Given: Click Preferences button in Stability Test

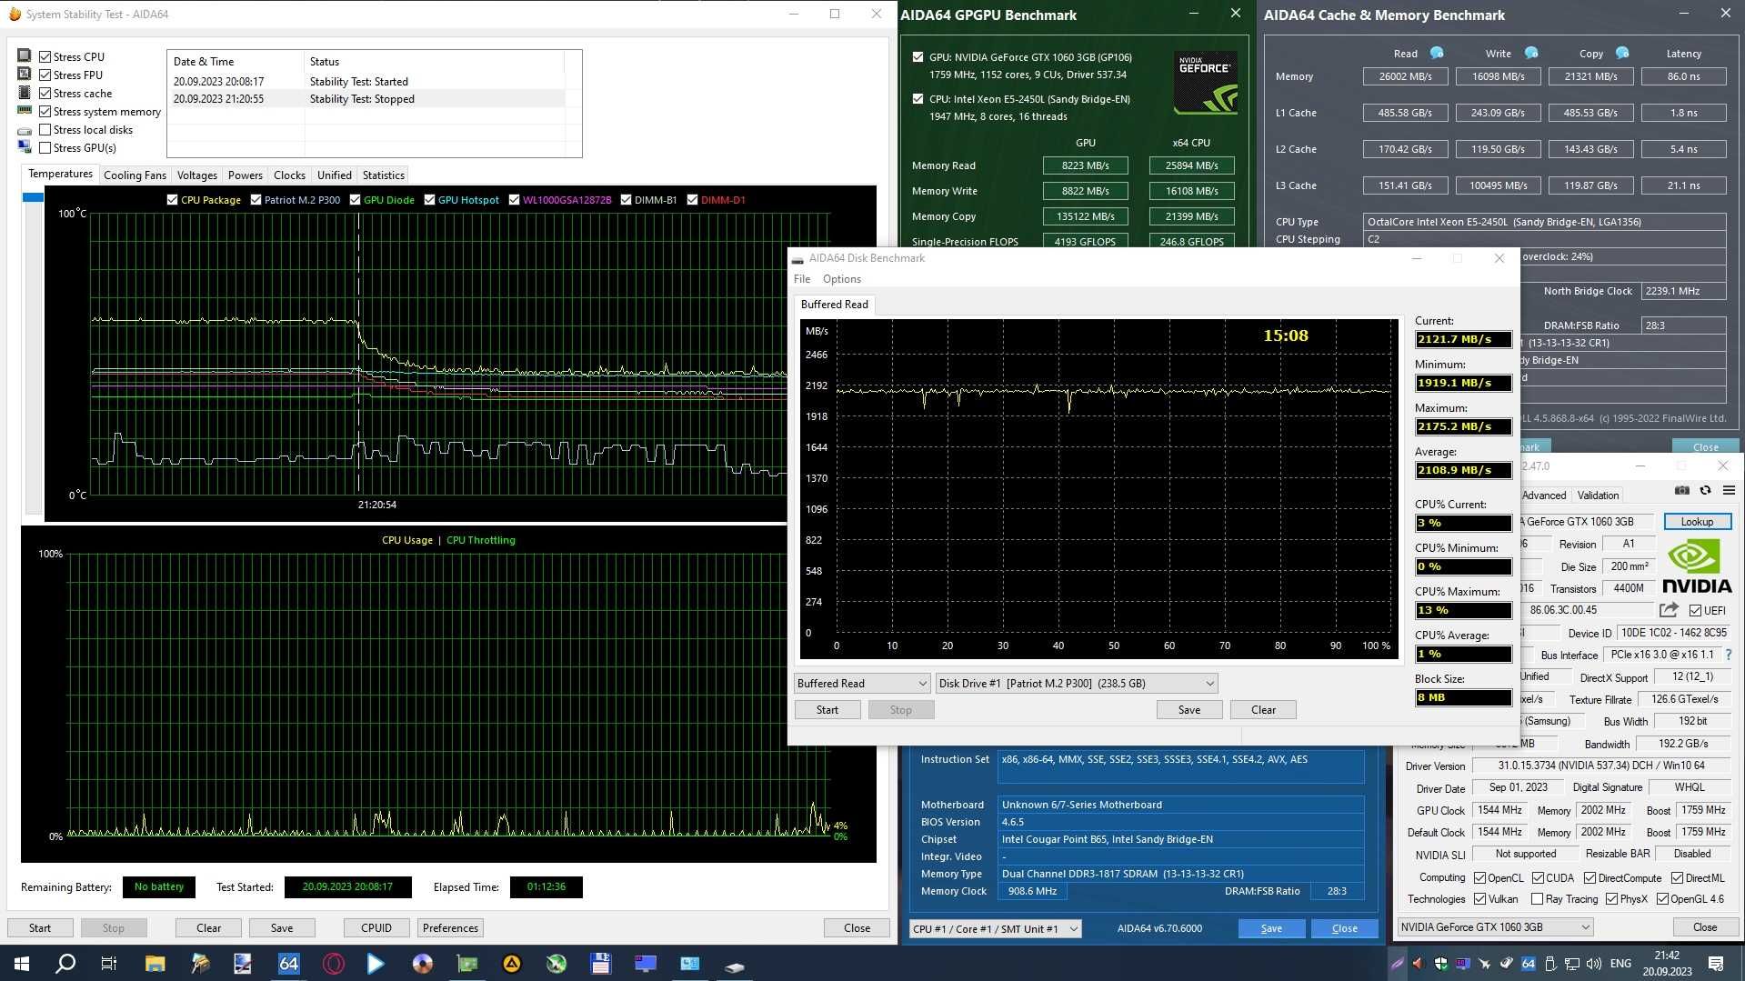Looking at the screenshot, I should click(450, 927).
